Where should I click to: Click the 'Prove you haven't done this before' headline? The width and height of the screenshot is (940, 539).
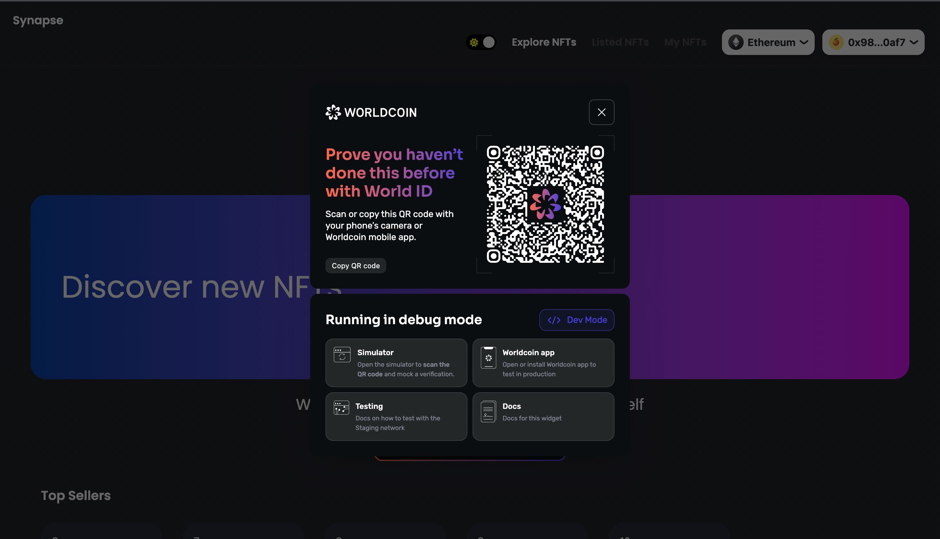point(394,173)
